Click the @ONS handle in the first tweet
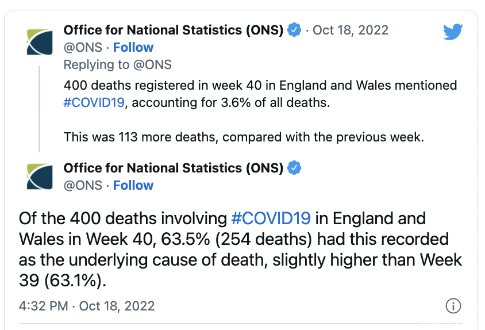 tap(83, 47)
